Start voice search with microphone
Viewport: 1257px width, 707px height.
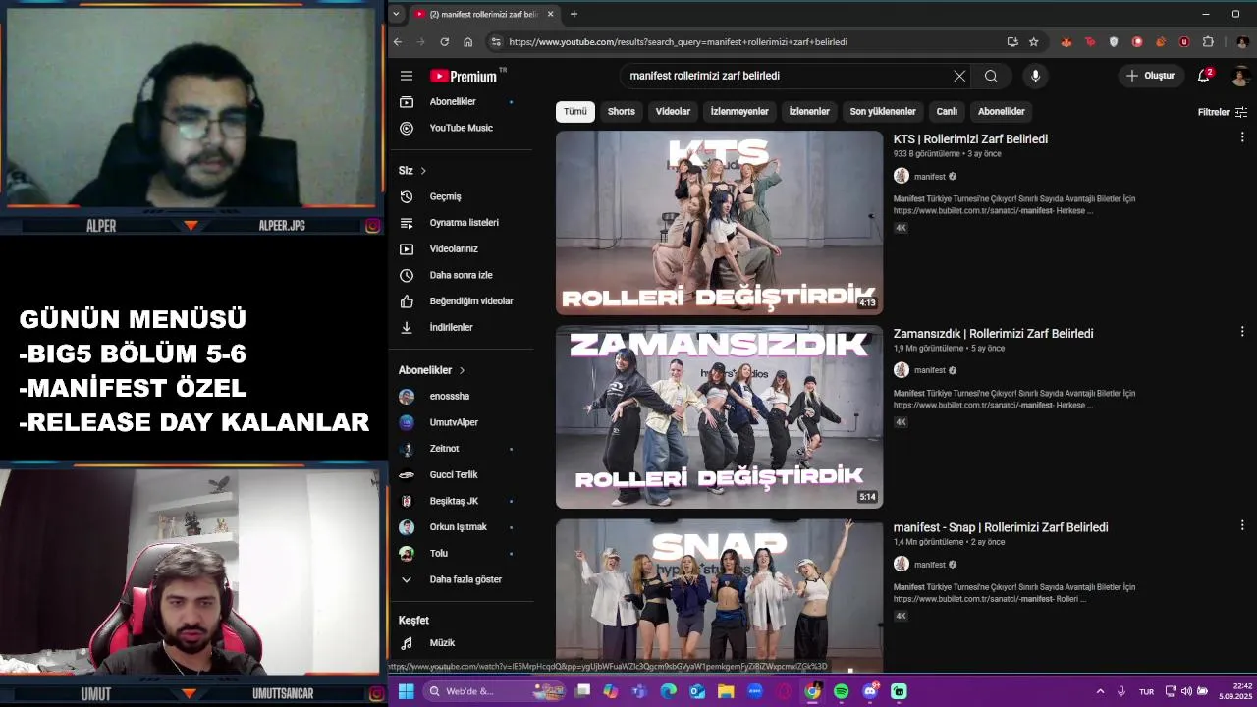(x=1035, y=76)
